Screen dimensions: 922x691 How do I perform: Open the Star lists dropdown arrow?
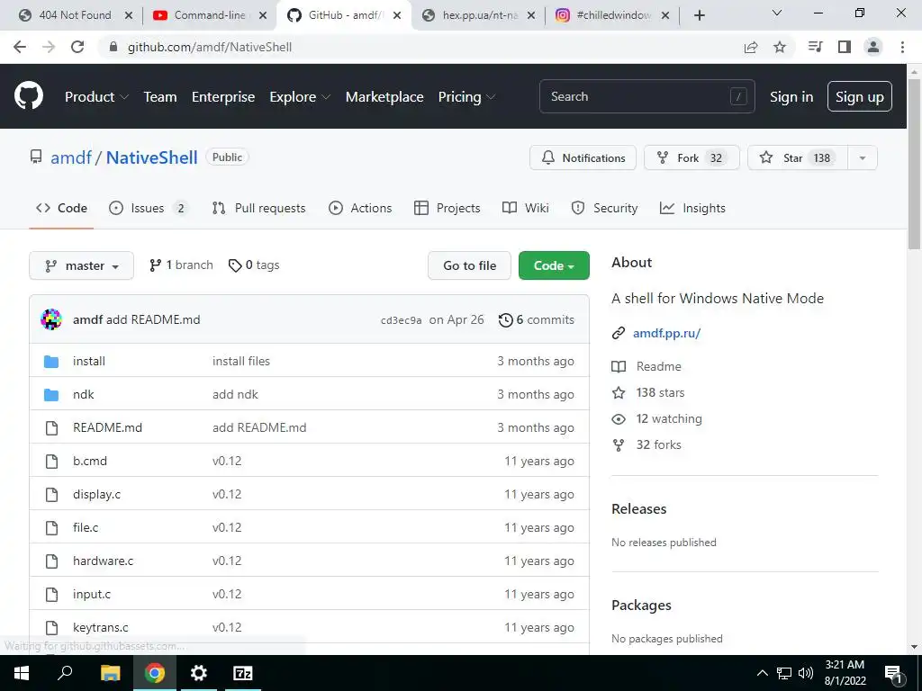click(x=862, y=158)
